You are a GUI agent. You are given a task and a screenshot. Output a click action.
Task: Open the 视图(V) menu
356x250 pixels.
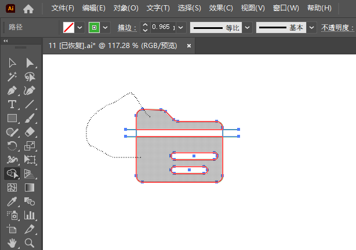[x=253, y=8]
